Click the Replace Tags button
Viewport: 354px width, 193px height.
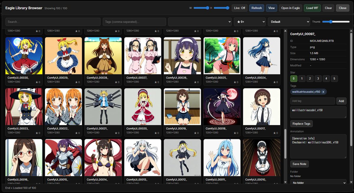point(301,124)
